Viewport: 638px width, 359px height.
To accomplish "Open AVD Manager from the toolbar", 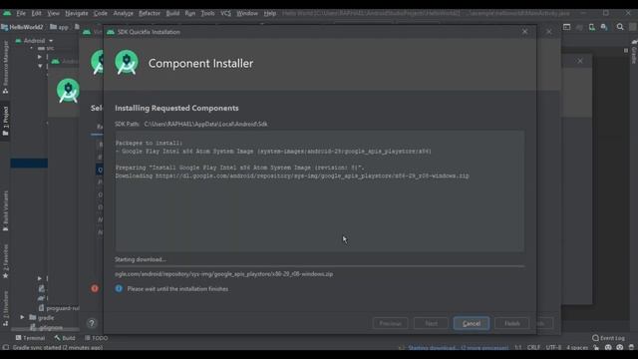I will (591, 27).
